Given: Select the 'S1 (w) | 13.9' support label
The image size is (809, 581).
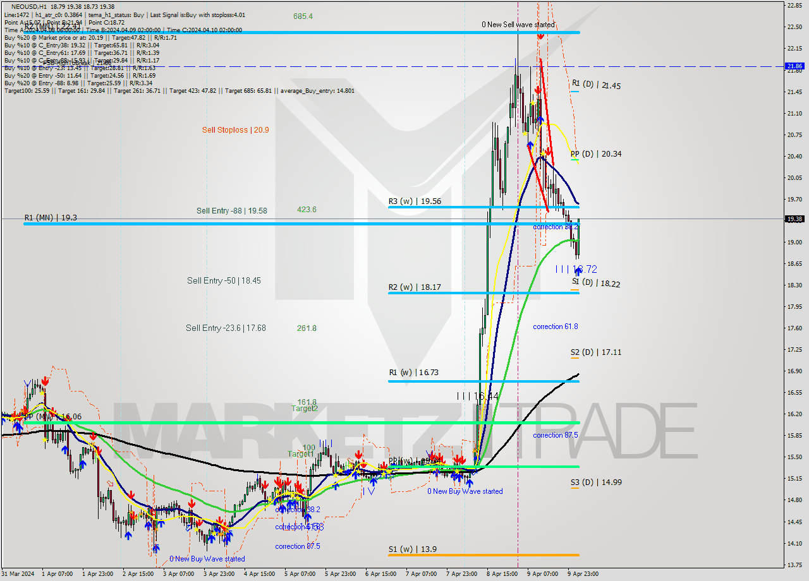Looking at the screenshot, I should tap(412, 549).
